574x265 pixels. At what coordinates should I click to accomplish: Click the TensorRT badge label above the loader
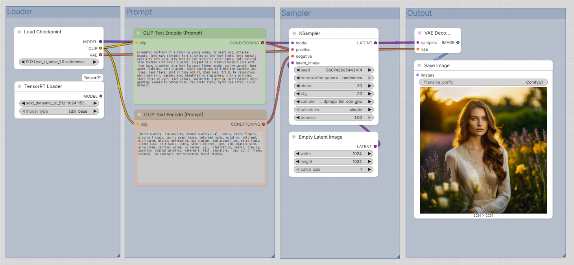93,78
